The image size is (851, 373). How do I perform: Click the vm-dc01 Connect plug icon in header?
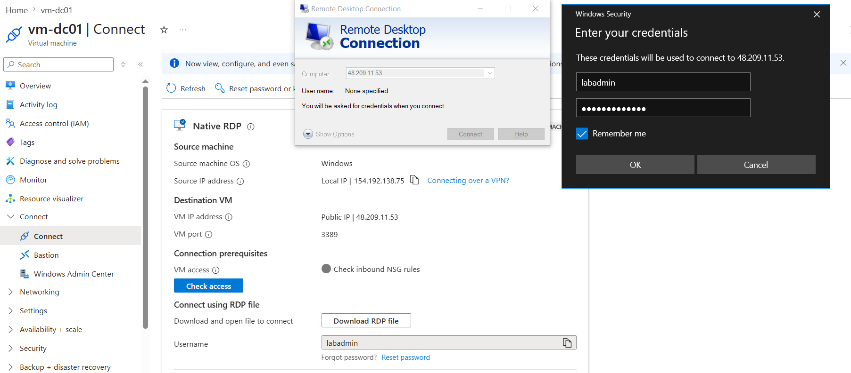(x=14, y=34)
